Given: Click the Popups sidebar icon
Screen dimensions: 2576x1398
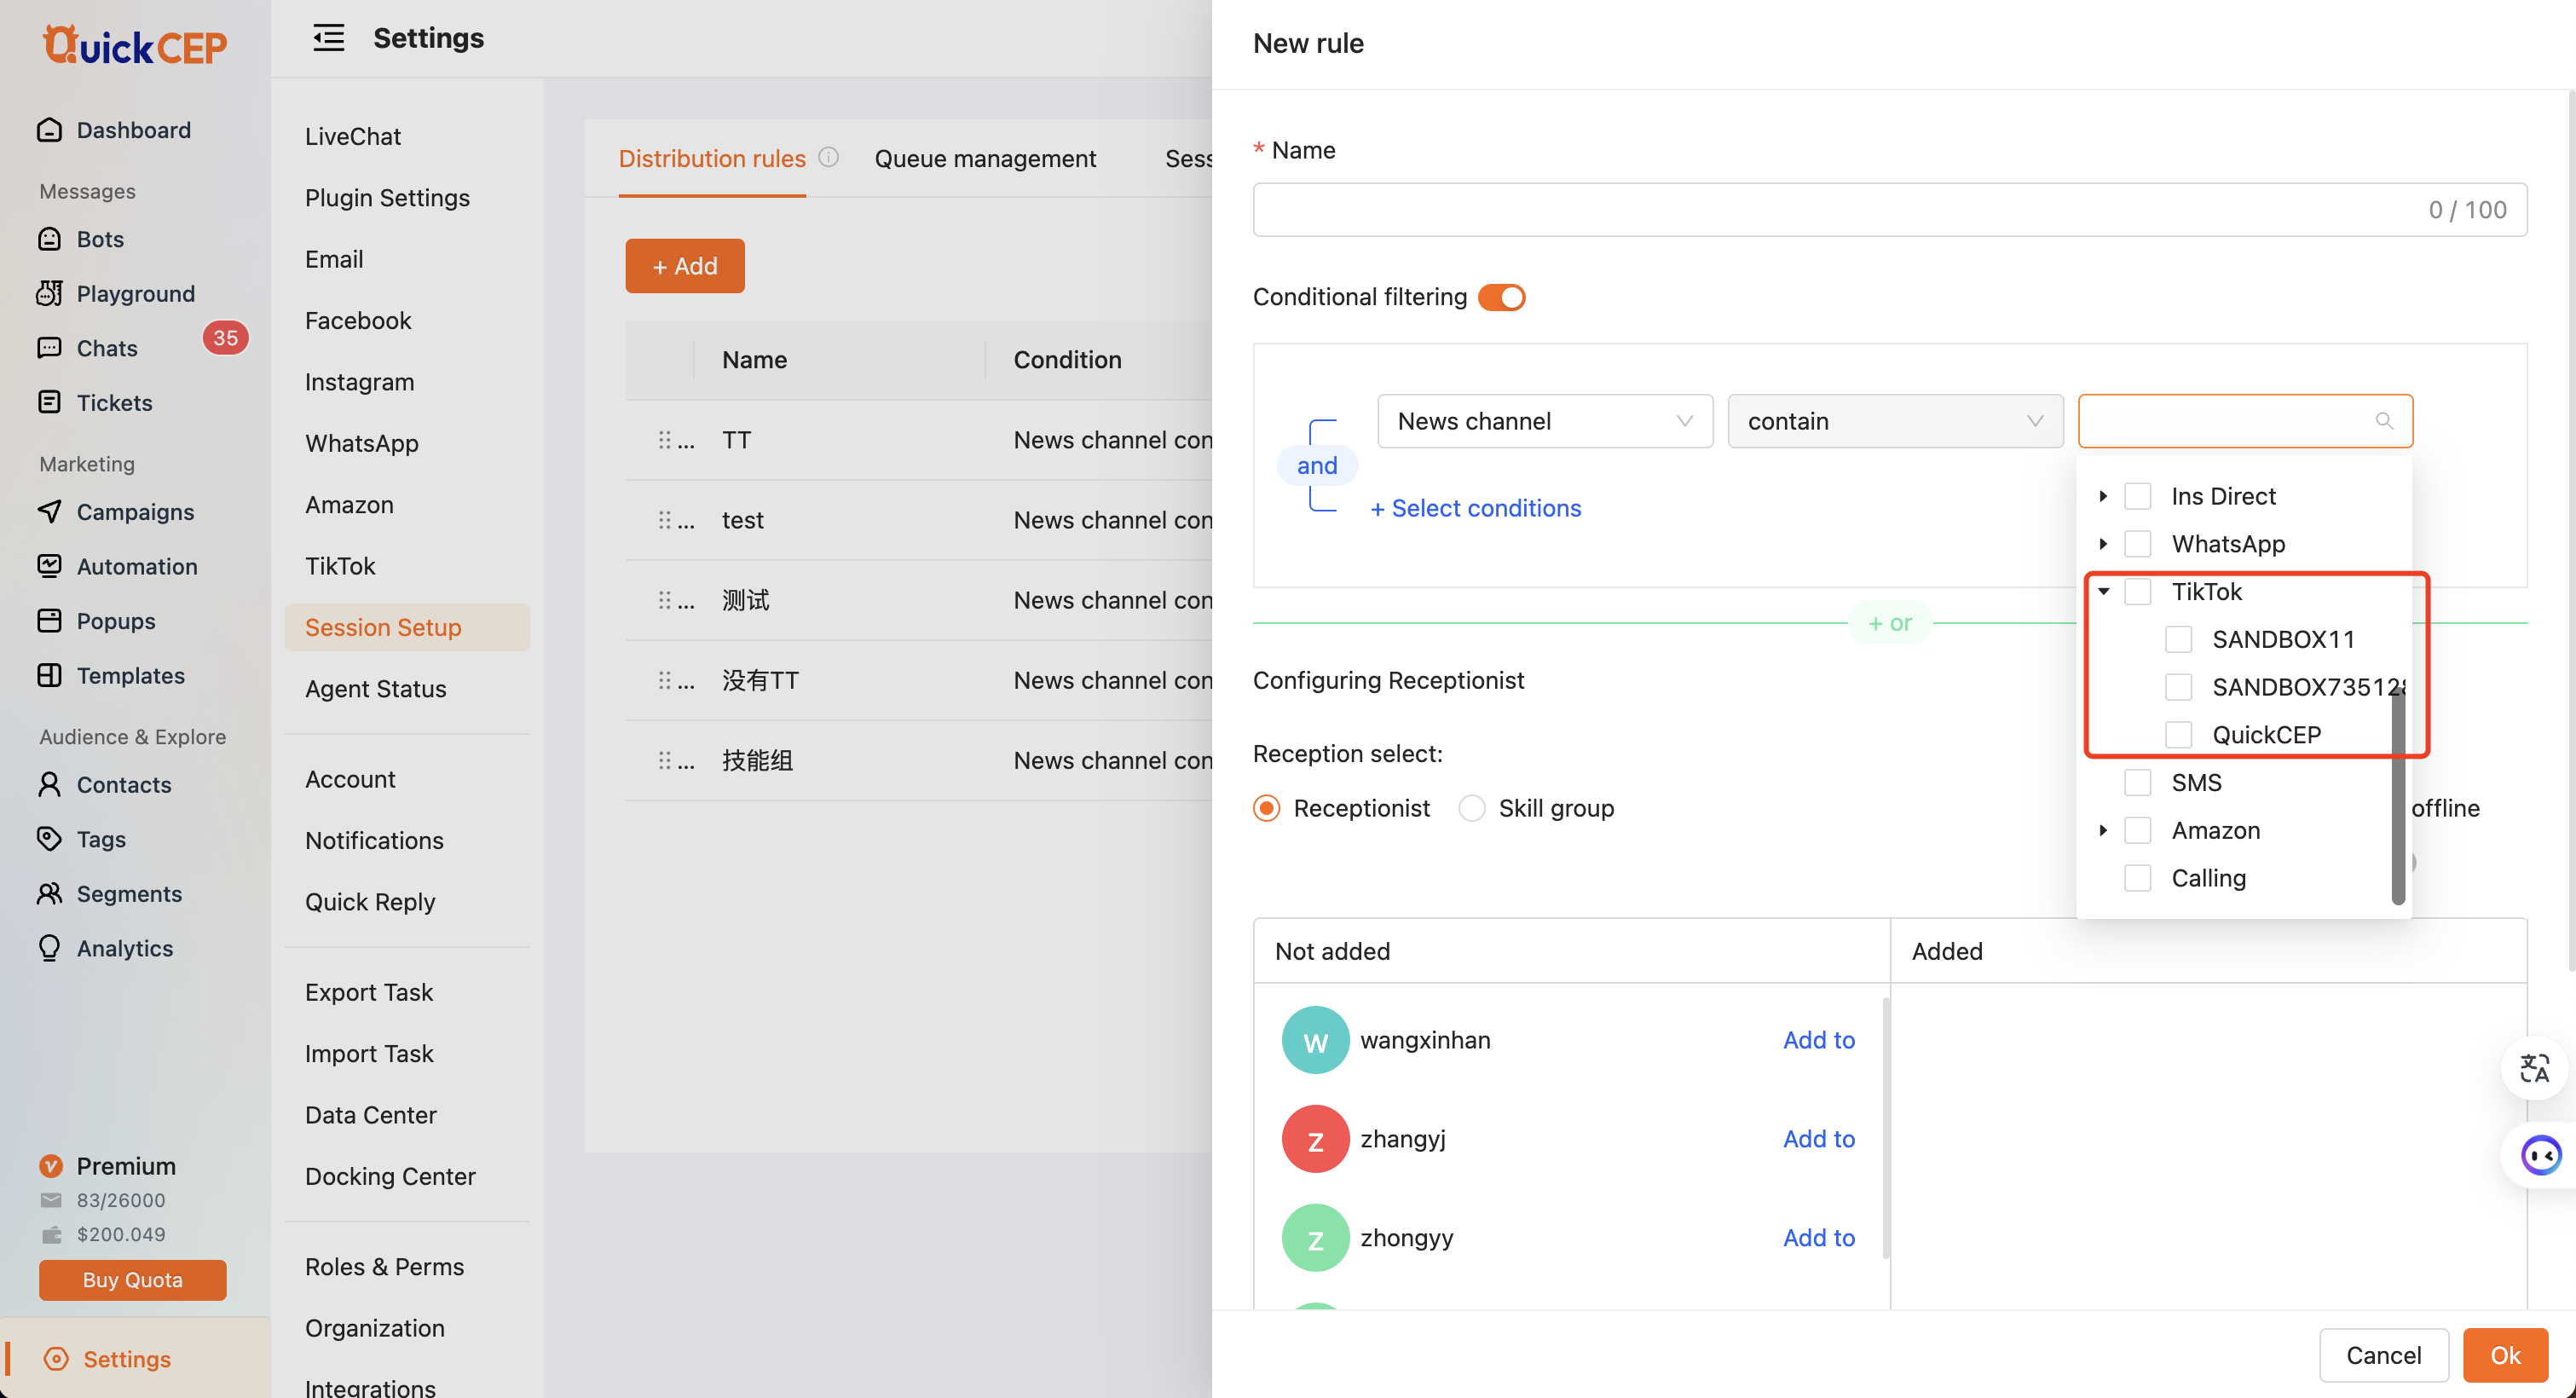Looking at the screenshot, I should click(x=49, y=620).
